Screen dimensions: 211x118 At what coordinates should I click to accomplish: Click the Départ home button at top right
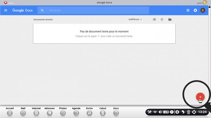pos(202,3)
